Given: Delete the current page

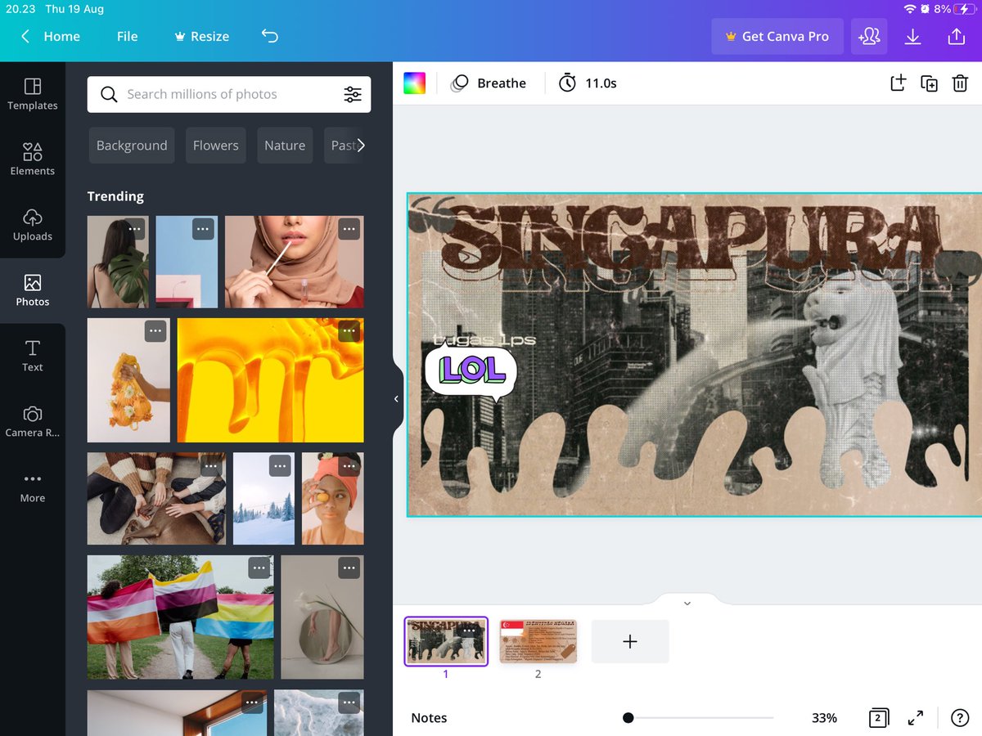Looking at the screenshot, I should (x=960, y=83).
